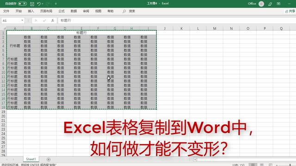
Task: Open the Undo history dropdown arrow
Action: click(x=43, y=4)
